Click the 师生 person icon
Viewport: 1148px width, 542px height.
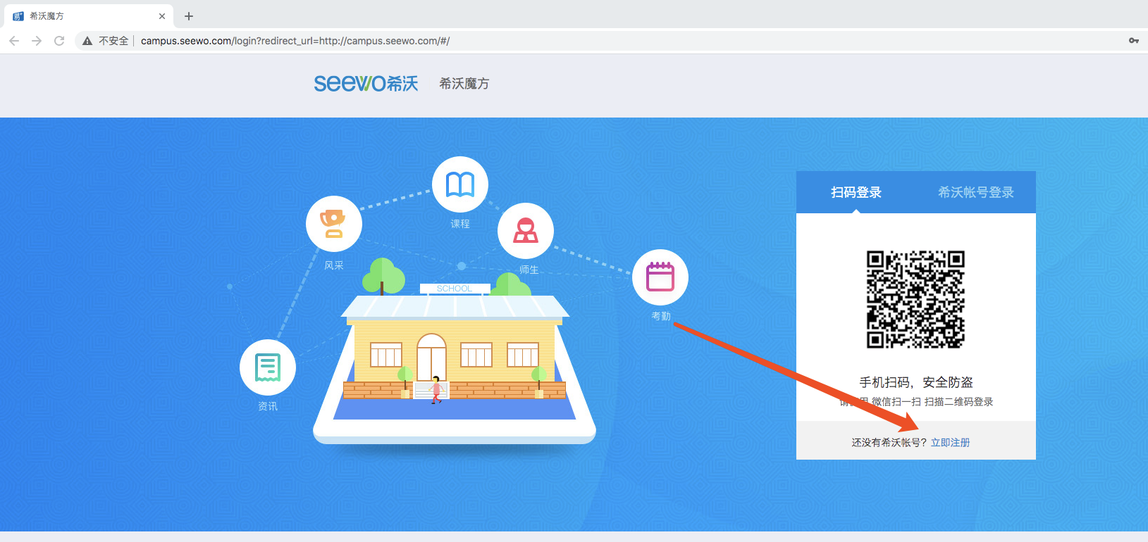(526, 231)
